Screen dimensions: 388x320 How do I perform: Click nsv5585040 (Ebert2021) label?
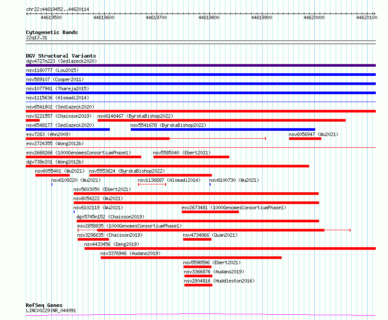182,153
